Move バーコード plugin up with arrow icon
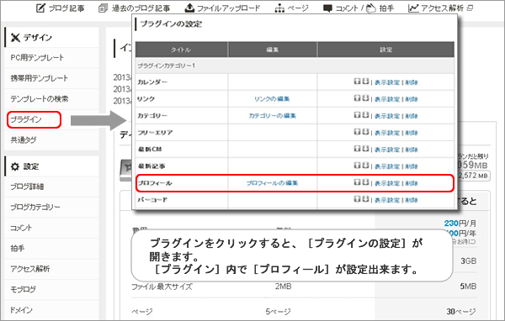505x321 pixels. coord(357,199)
